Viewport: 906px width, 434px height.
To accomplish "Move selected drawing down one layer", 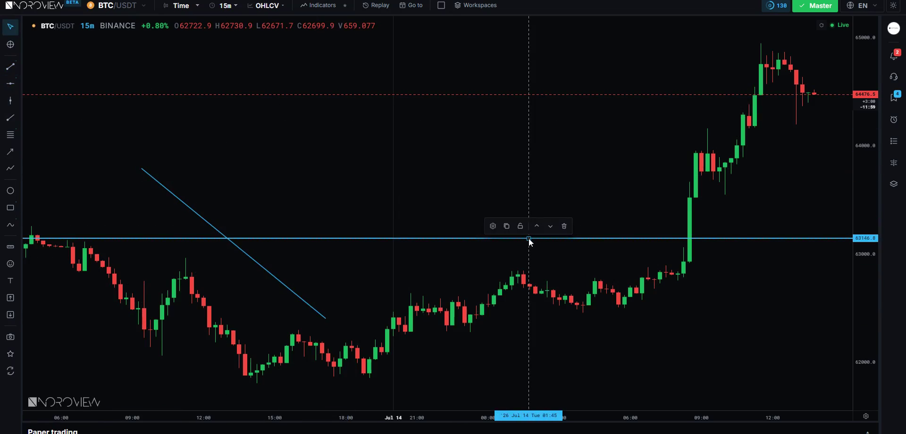I will coord(550,226).
